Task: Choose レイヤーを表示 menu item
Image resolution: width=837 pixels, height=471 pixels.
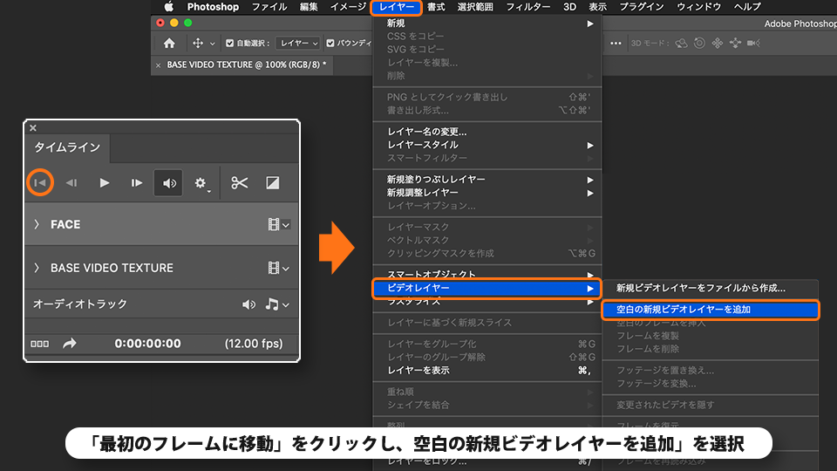Action: pos(487,371)
